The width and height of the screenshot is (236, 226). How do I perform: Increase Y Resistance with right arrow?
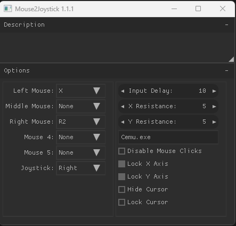pyautogui.click(x=214, y=122)
